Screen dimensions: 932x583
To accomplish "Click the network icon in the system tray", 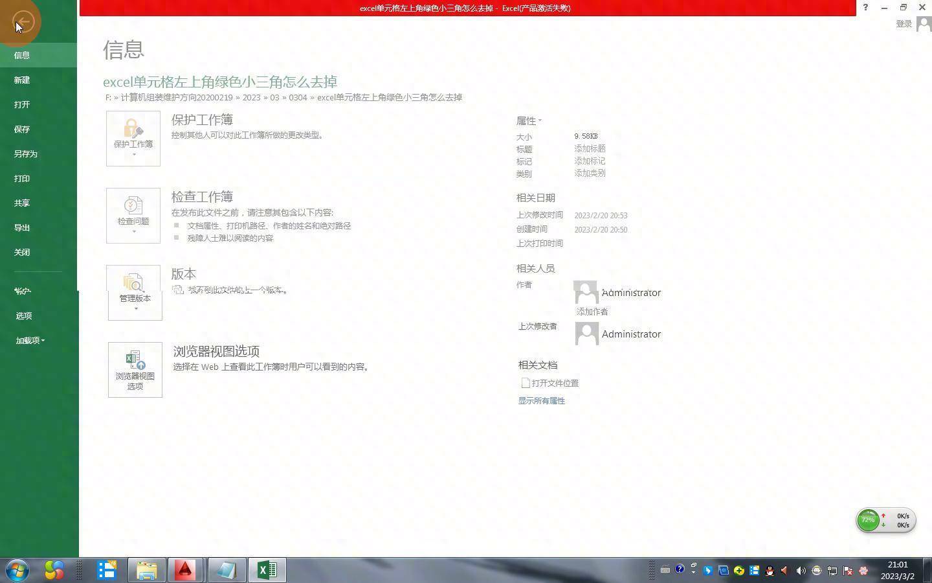I will tap(833, 571).
